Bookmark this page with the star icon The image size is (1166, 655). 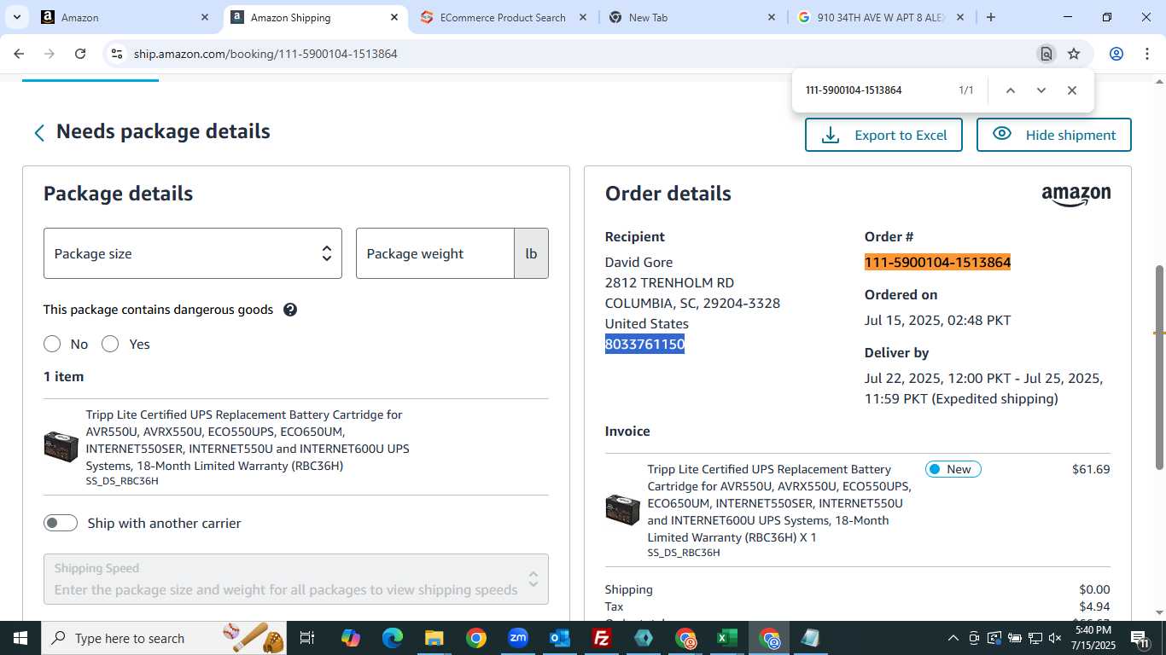[1074, 54]
